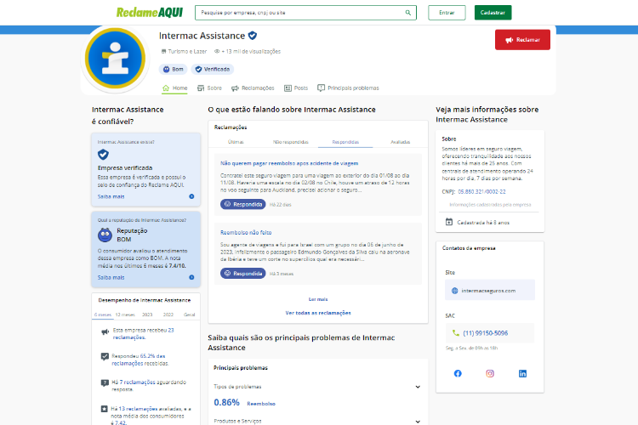Screen dimensions: 638x425
Task: Select the Últimas complaints tab
Action: point(236,142)
